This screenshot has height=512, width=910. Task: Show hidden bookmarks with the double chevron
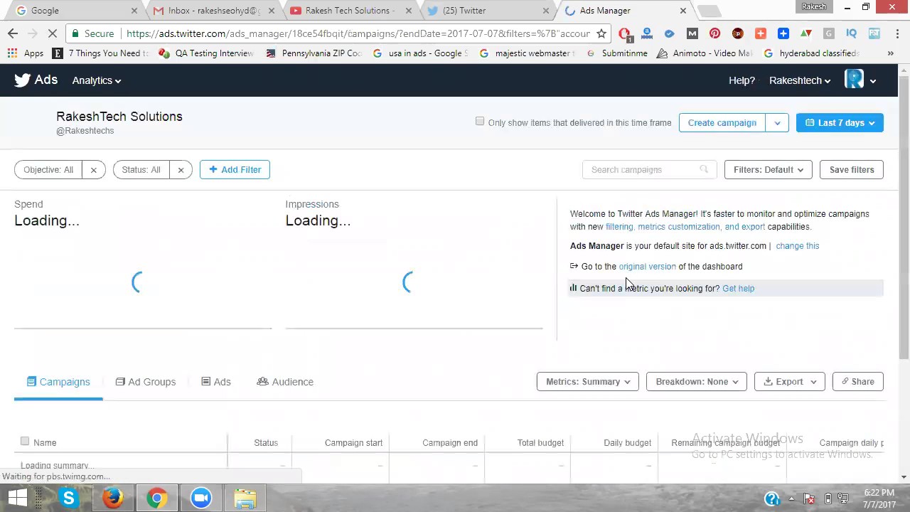pos(890,53)
